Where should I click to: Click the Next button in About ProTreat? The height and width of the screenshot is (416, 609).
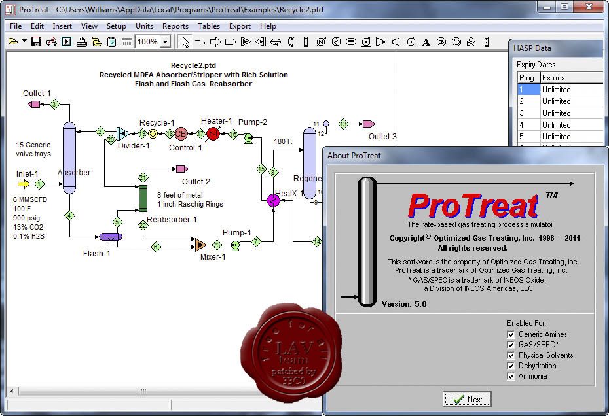point(468,399)
